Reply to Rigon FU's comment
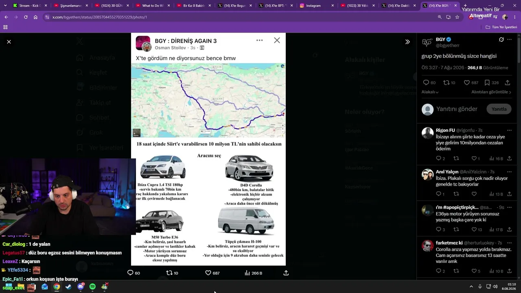The height and width of the screenshot is (293, 521). (x=440, y=158)
